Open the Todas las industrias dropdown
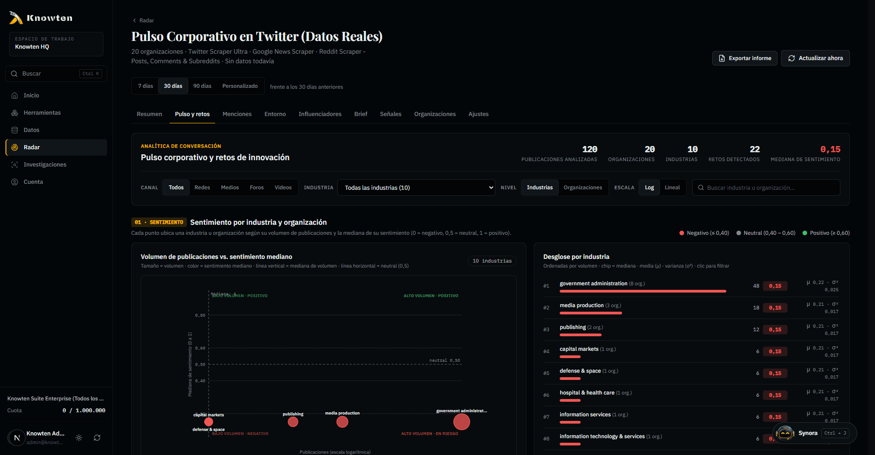875x455 pixels. (417, 187)
